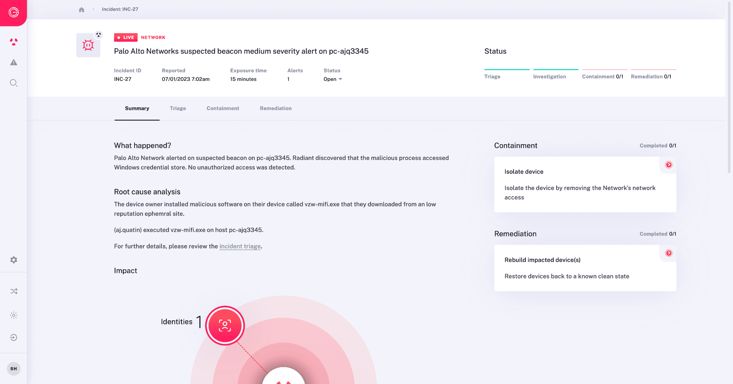Click the INC-27 incident ID value
Image resolution: width=733 pixels, height=384 pixels.
tap(123, 79)
